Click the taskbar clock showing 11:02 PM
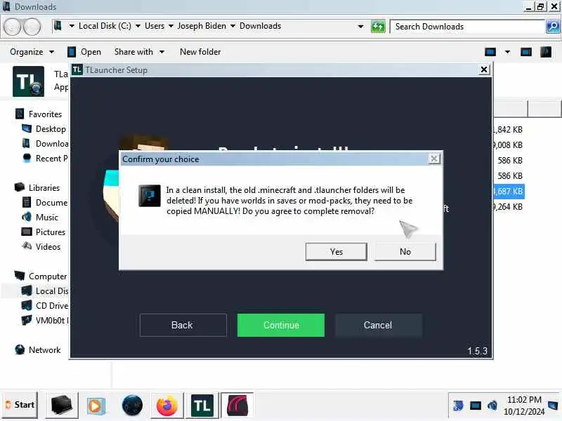Image resolution: width=562 pixels, height=421 pixels. [523, 406]
